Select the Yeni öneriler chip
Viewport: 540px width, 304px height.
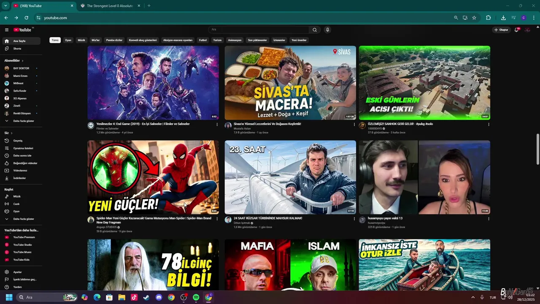click(299, 40)
